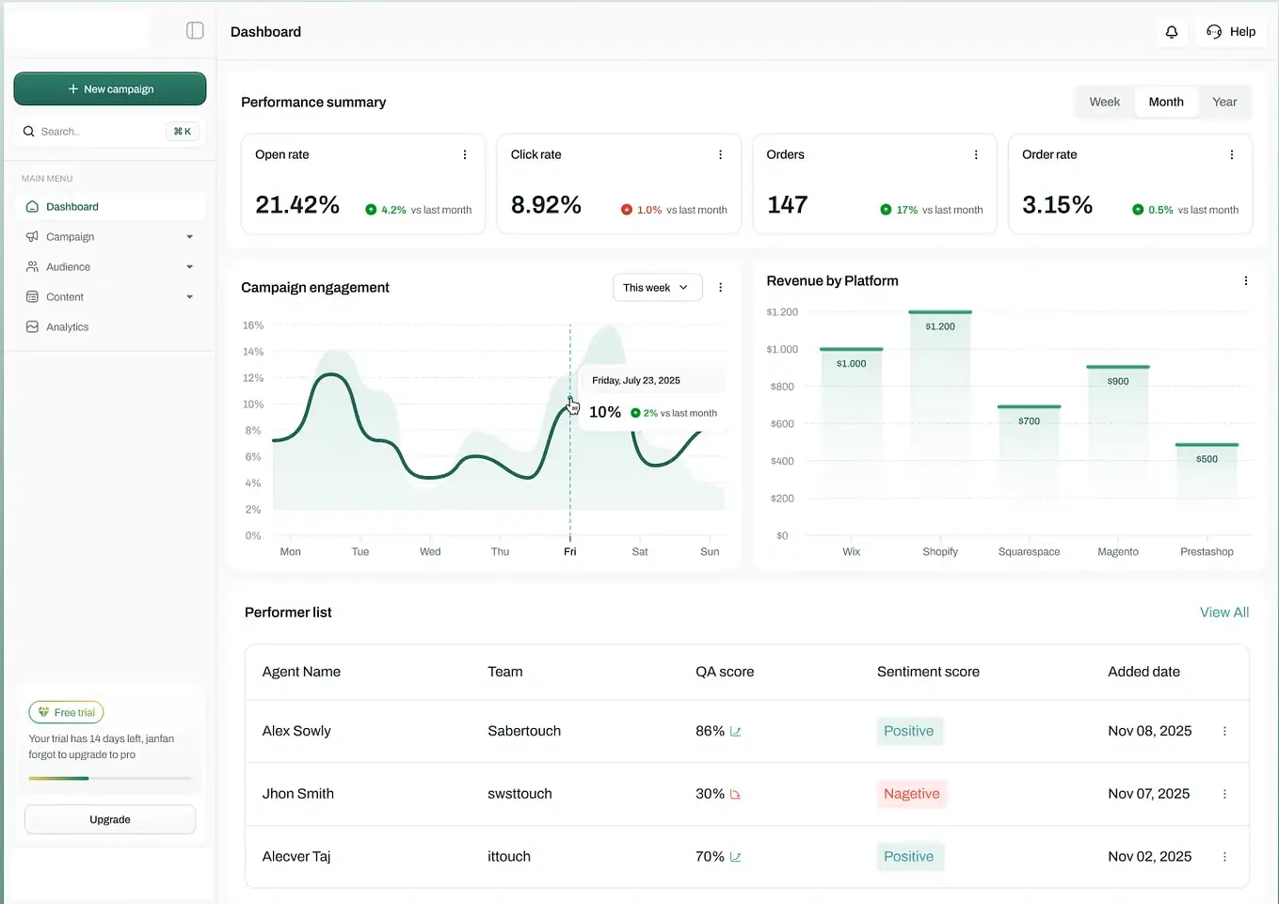Switch summary period to Year
1279x904 pixels.
tap(1224, 103)
